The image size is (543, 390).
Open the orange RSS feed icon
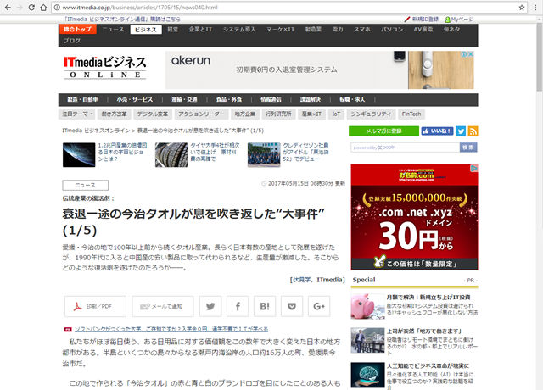[473, 131]
